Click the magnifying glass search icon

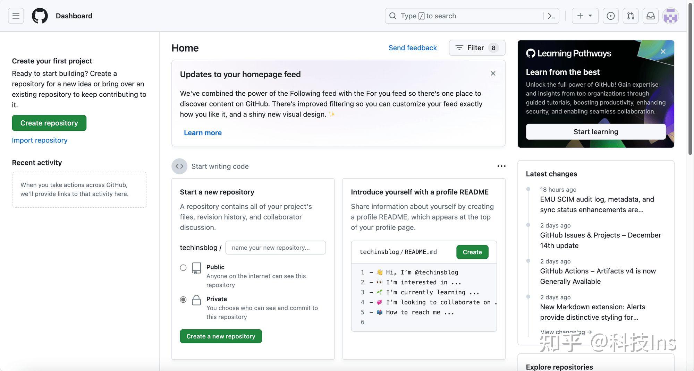pyautogui.click(x=392, y=16)
